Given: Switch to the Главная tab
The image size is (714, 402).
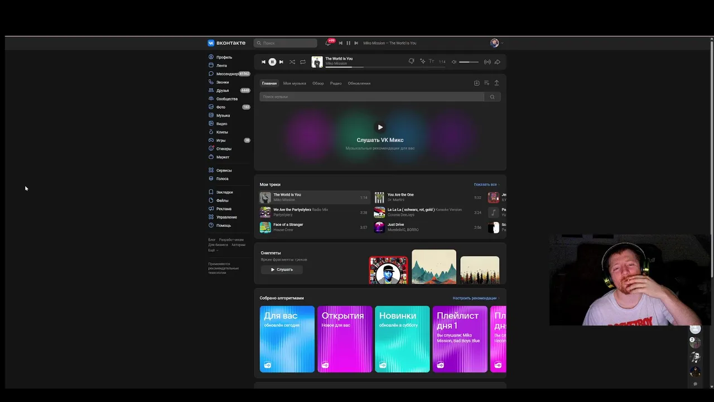Looking at the screenshot, I should tap(269, 83).
